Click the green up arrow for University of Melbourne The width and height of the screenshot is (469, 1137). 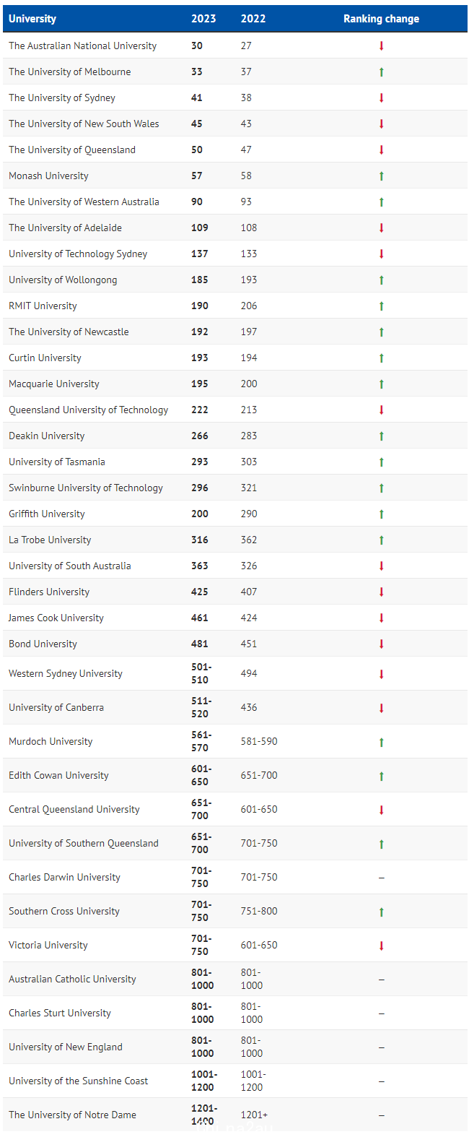coord(382,72)
